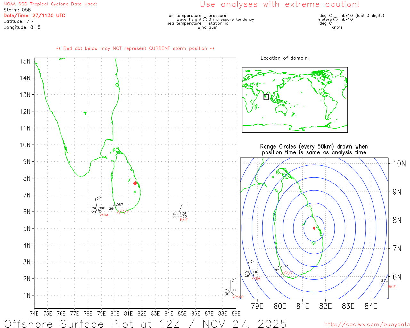The height and width of the screenshot is (328, 410).
Task: Click the red BKIE label on the main map
Action: pos(184,220)
